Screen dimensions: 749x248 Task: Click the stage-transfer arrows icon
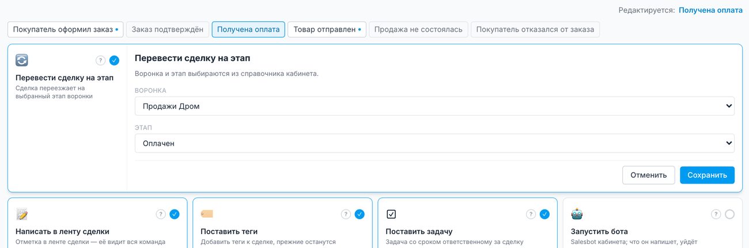tap(22, 60)
